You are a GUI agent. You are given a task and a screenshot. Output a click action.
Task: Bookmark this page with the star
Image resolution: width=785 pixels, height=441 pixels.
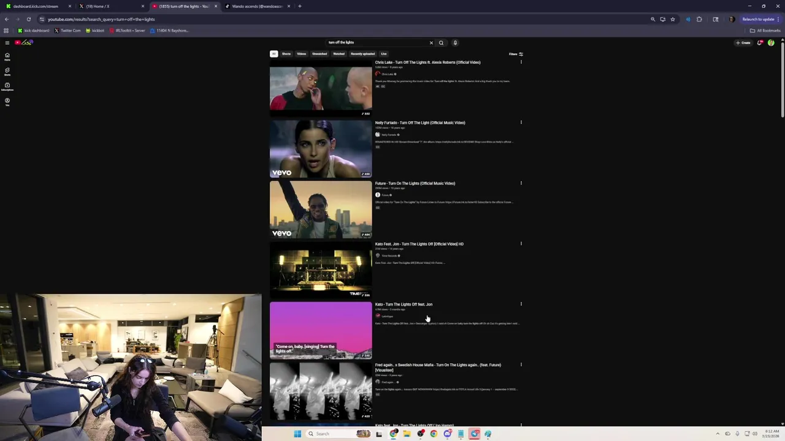coord(672,19)
